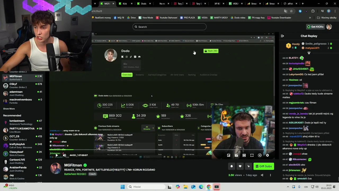Open the user profile avatar menu

click(x=329, y=27)
